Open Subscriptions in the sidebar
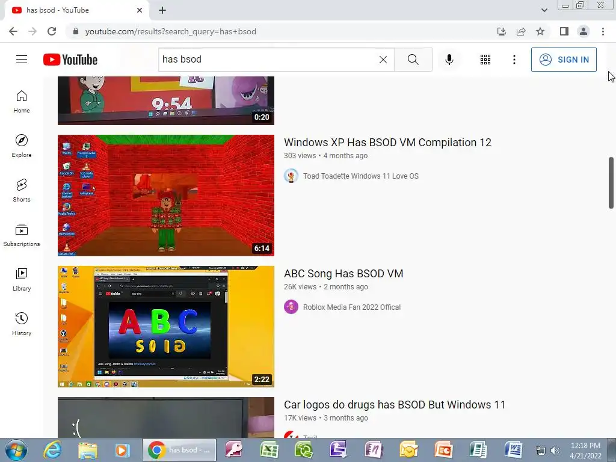 [x=22, y=235]
